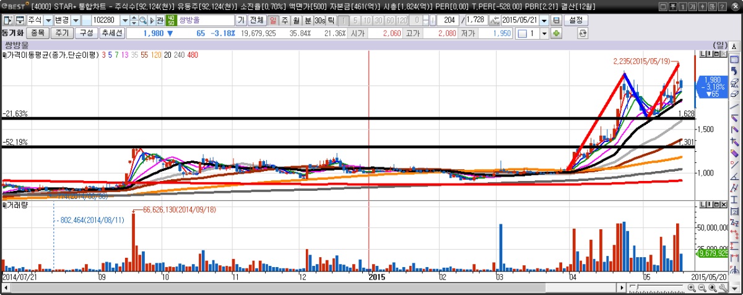Click the zigzag icon beside 1,728 count

(494, 20)
